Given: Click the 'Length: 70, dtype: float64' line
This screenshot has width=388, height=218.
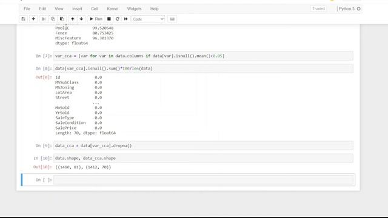Looking at the screenshot, I should [x=85, y=133].
